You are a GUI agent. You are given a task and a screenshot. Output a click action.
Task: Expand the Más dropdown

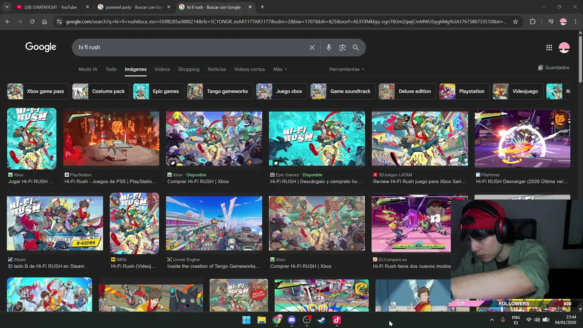[x=280, y=69]
